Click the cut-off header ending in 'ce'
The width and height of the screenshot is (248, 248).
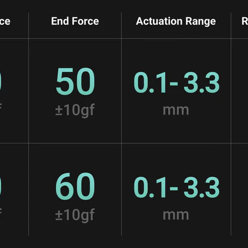[x=5, y=21]
